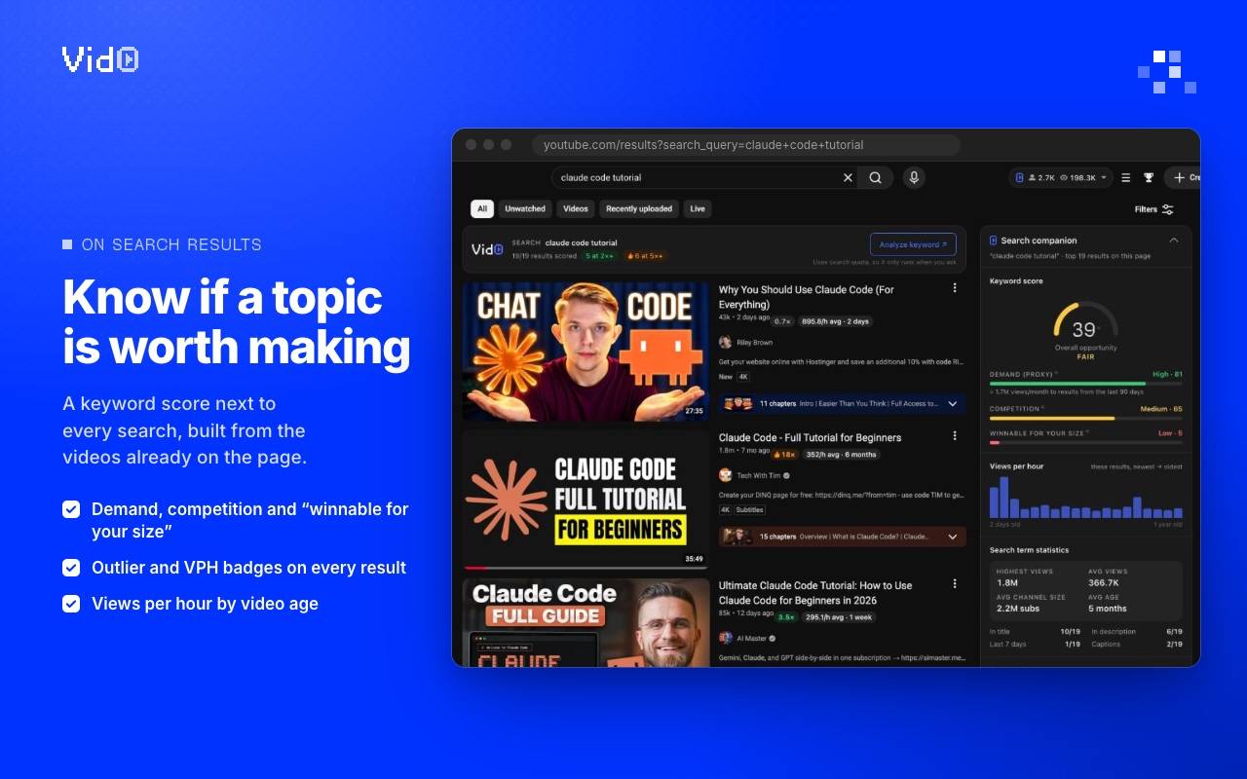This screenshot has height=779, width=1247.
Task: Click the trophy icon in the top bar
Action: pyautogui.click(x=1149, y=177)
